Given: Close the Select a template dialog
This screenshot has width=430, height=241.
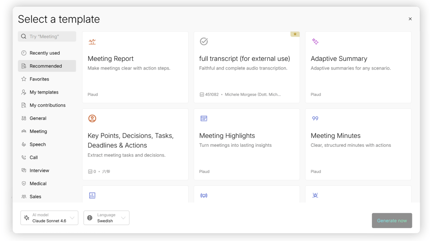Looking at the screenshot, I should click(x=410, y=19).
